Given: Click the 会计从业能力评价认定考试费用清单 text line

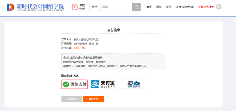Looking at the screenshot, I should coord(83,57).
